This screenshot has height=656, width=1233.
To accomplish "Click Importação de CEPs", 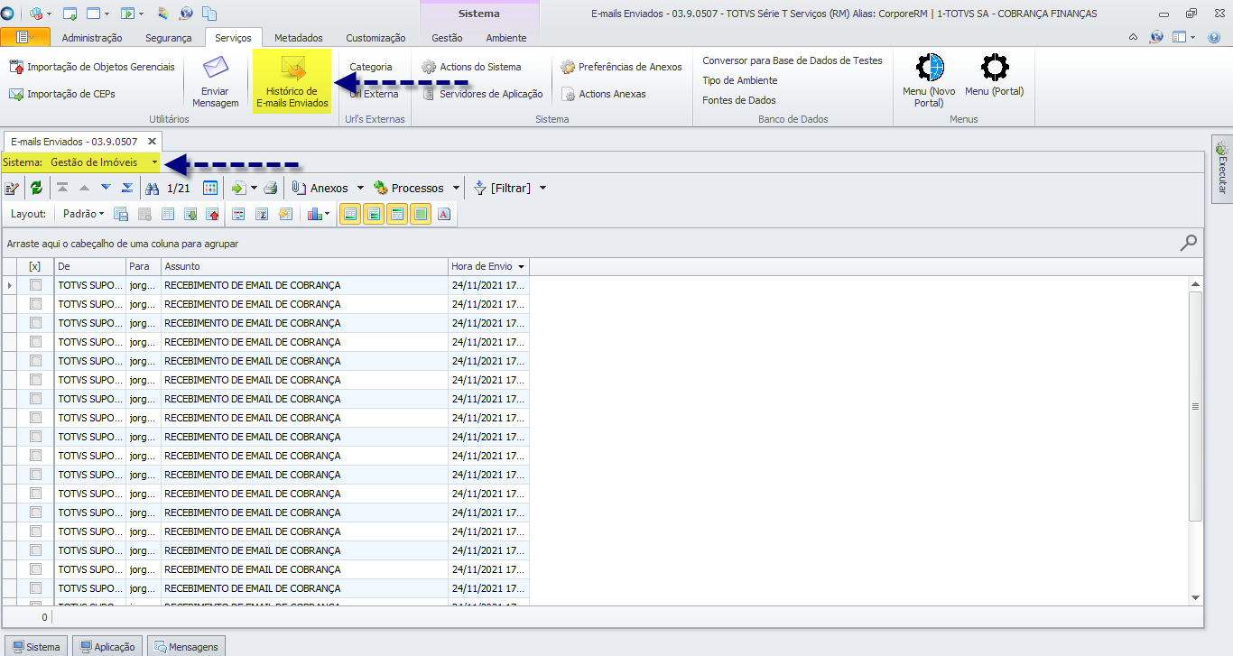I will pyautogui.click(x=62, y=94).
